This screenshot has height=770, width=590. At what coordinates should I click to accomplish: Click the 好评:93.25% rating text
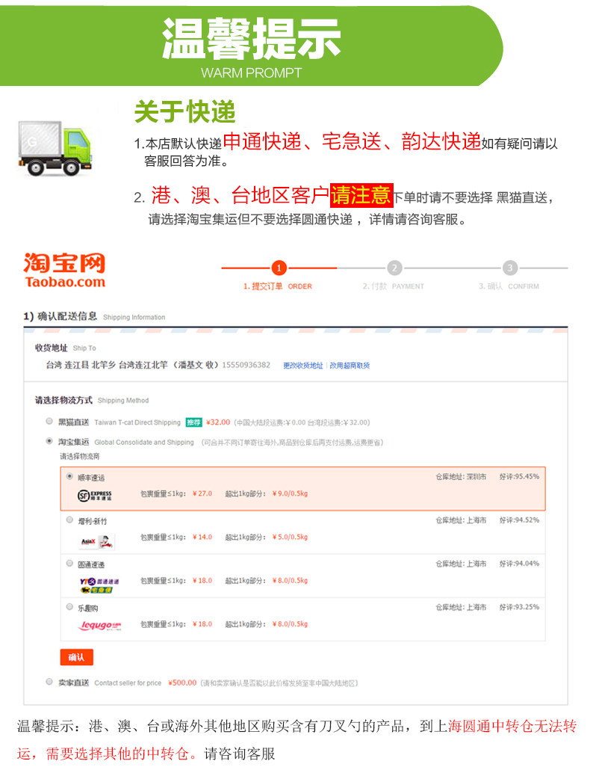click(519, 607)
